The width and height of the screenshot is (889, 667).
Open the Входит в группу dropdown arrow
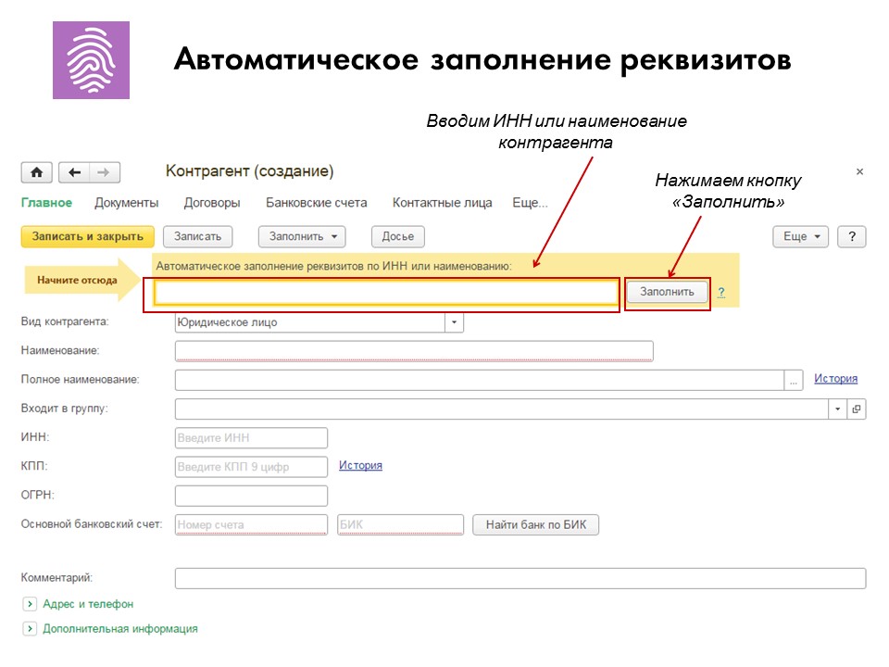838,409
